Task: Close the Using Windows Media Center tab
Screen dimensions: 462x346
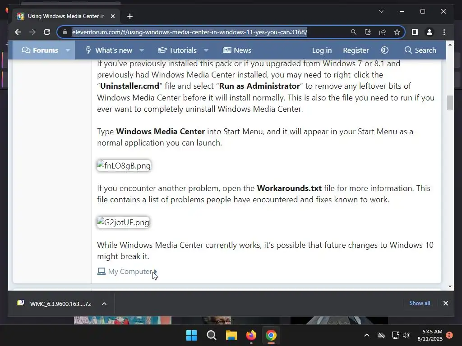Action: (112, 16)
